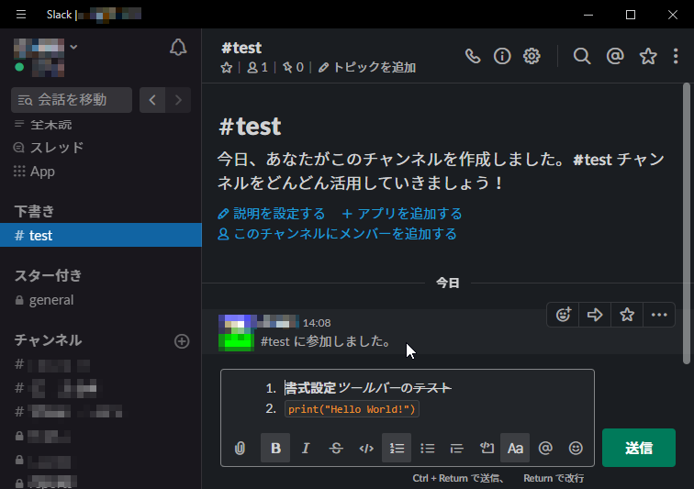Select # test channel in sidebar

[x=101, y=235]
